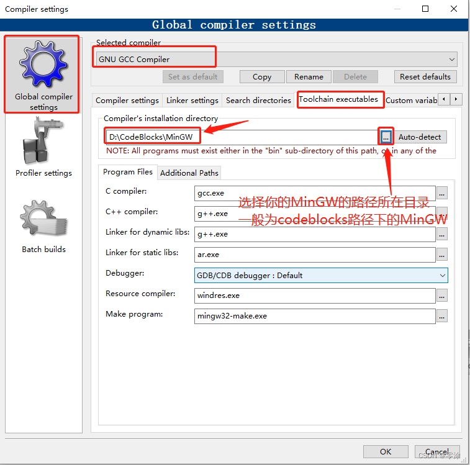The image size is (470, 465).
Task: Switch to Linker settings tab
Action: point(192,100)
